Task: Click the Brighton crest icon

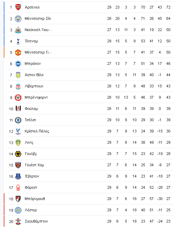Action: pyautogui.click(x=18, y=64)
